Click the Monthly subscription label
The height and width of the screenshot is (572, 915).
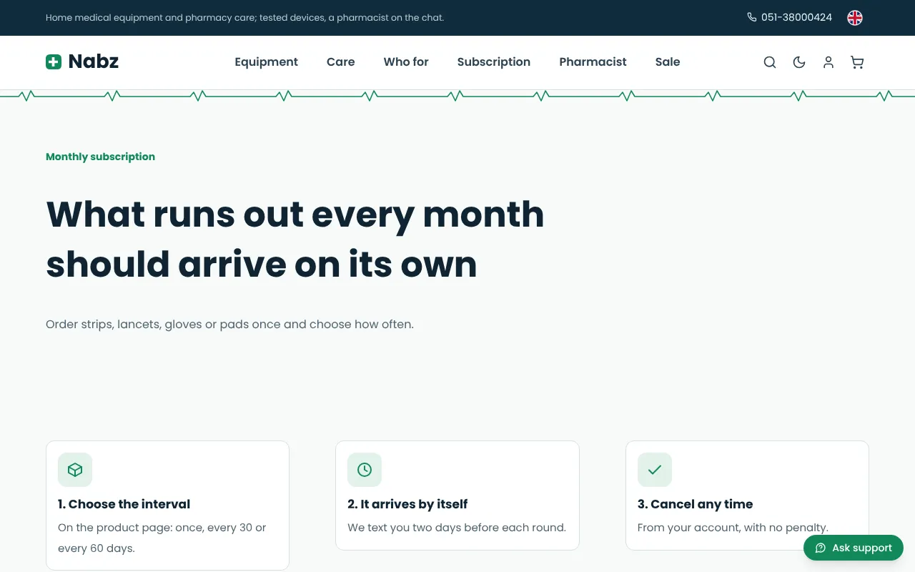point(100,157)
